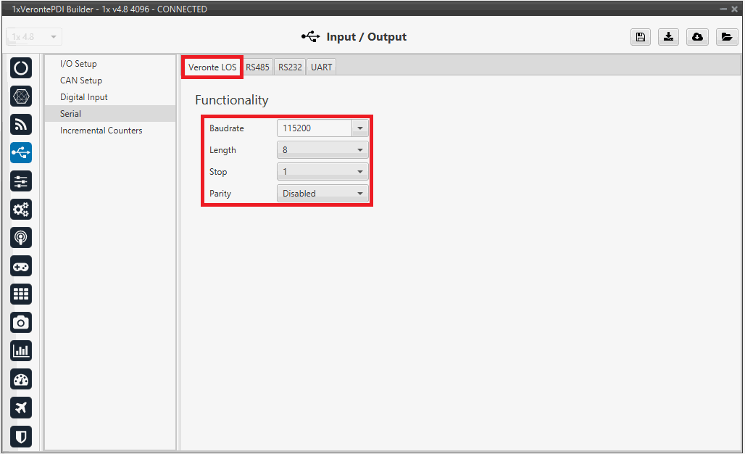Image resolution: width=745 pixels, height=454 pixels.
Task: Click the download to disk icon
Action: [668, 37]
